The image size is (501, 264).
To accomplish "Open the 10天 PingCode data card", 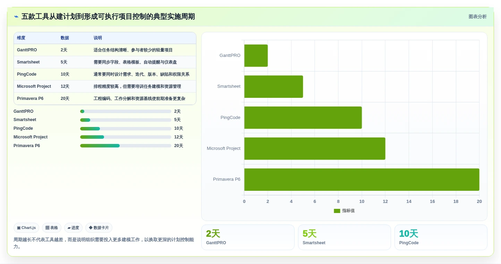I will 441,237.
